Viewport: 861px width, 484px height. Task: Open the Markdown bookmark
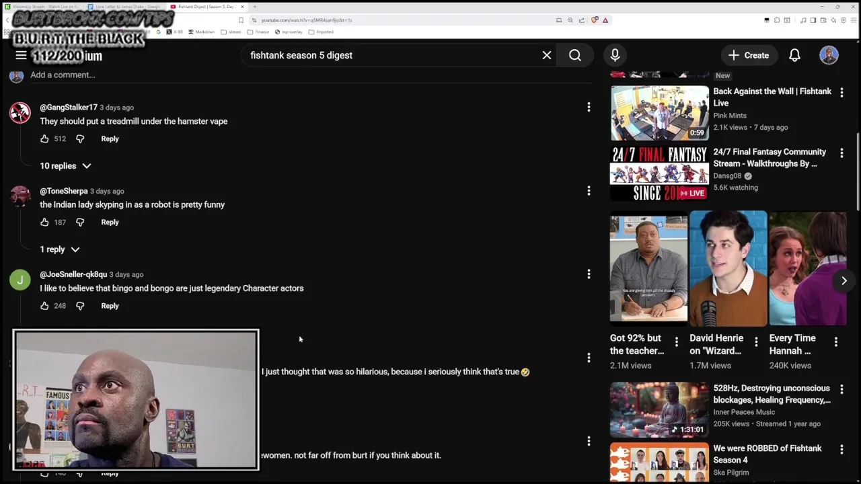202,32
